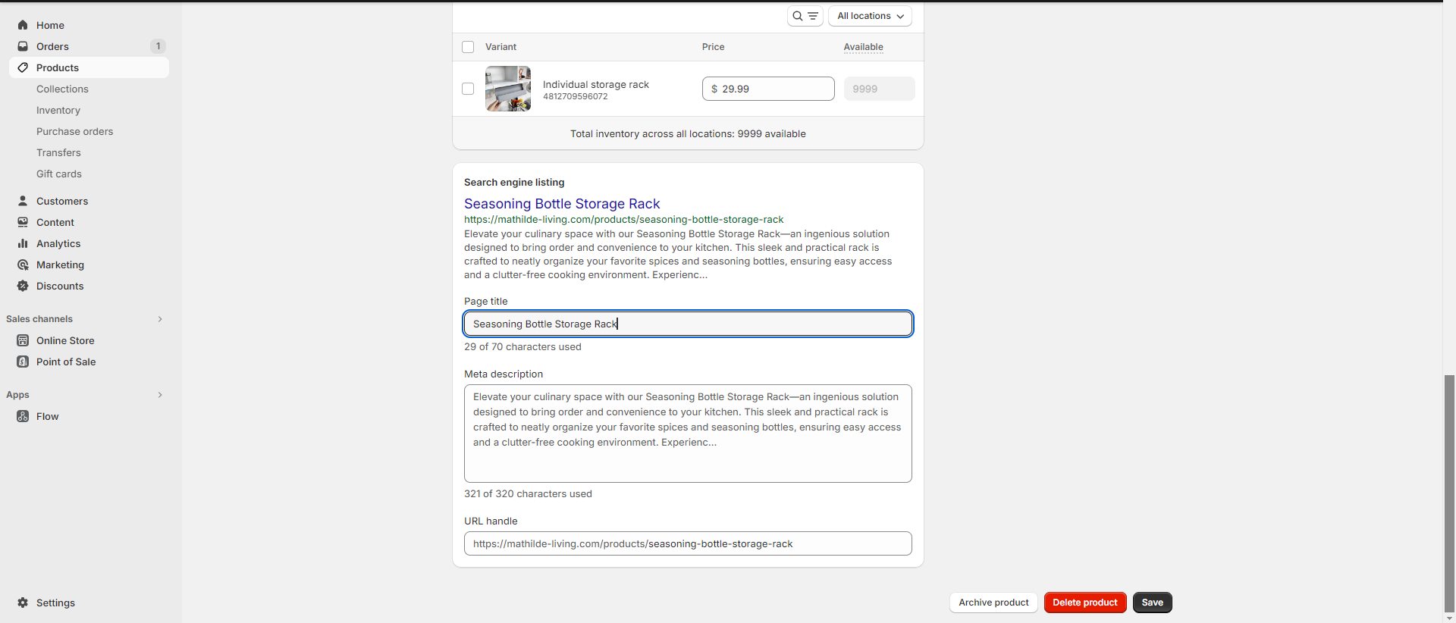The height and width of the screenshot is (623, 1456).
Task: Open Purchase orders page
Action: point(74,131)
